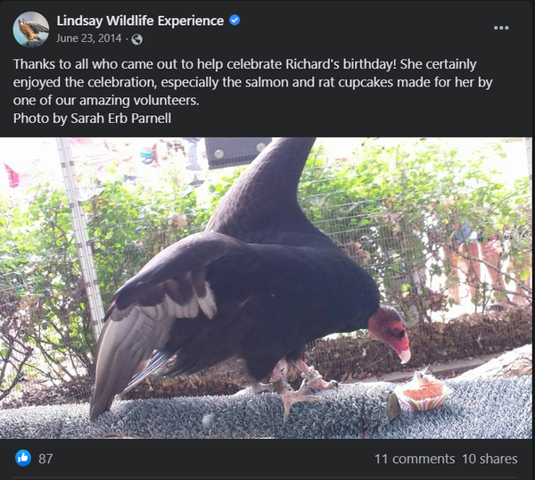Open the three-dot post options menu

click(501, 28)
